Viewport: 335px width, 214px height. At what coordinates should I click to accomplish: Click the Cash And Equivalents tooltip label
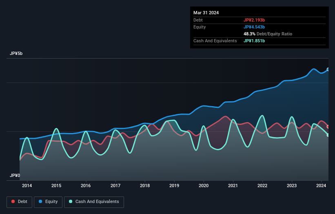tap(215, 41)
